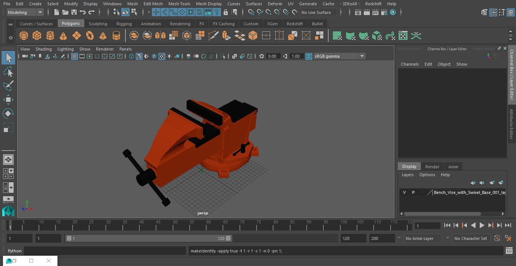Toggle textured display in viewport toolbar

click(162, 56)
